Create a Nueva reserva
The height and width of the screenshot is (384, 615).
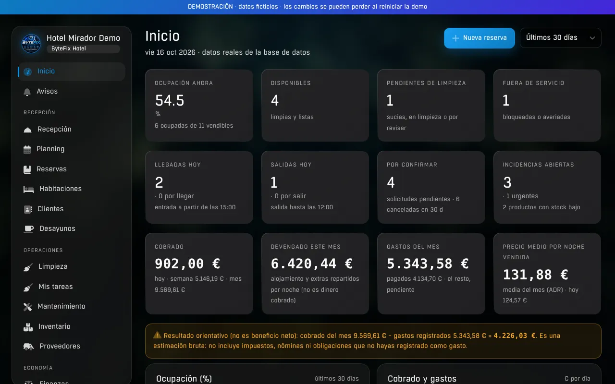pos(480,38)
